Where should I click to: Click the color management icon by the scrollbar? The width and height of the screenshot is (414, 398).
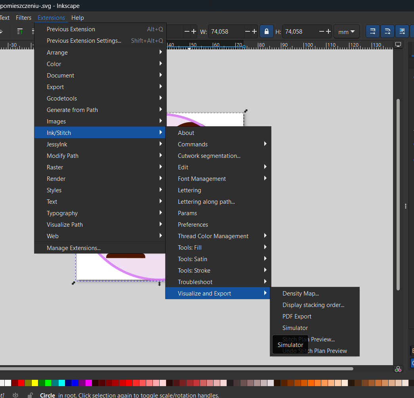[x=398, y=369]
